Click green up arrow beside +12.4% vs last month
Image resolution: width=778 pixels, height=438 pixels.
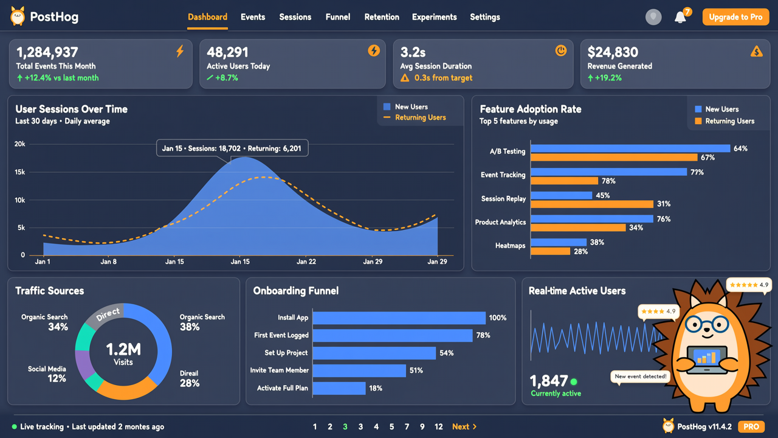point(19,78)
